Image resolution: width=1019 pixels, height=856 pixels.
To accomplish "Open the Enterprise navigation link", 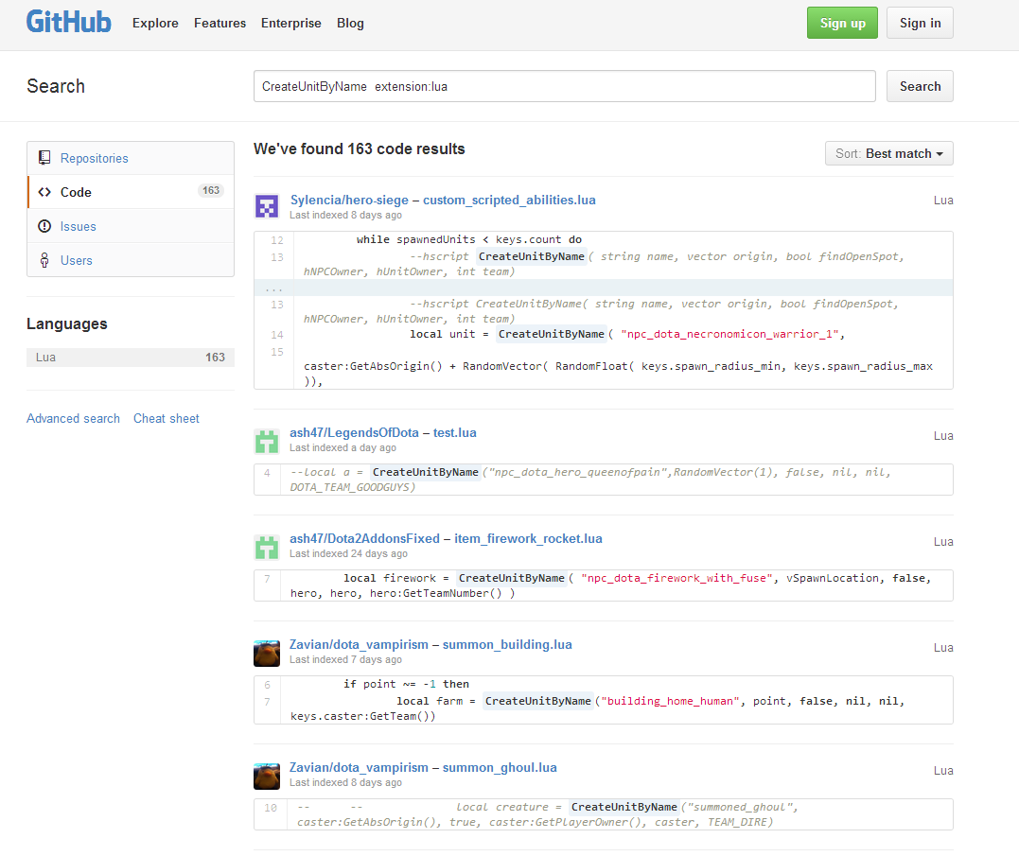I will pyautogui.click(x=290, y=23).
